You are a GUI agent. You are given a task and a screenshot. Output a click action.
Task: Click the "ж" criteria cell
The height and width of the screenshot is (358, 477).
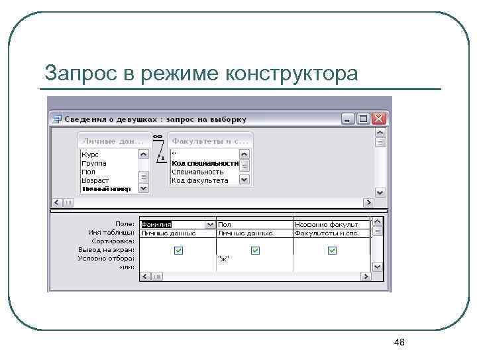coord(254,259)
